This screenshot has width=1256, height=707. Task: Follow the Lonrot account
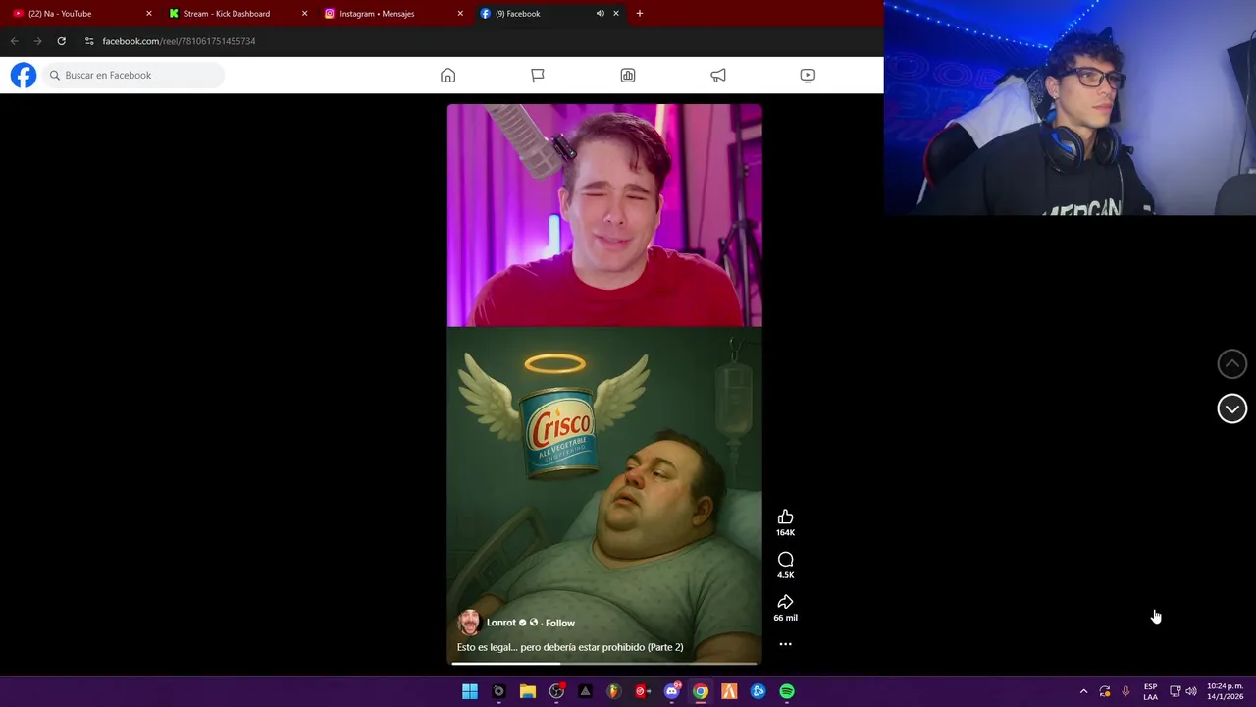559,623
